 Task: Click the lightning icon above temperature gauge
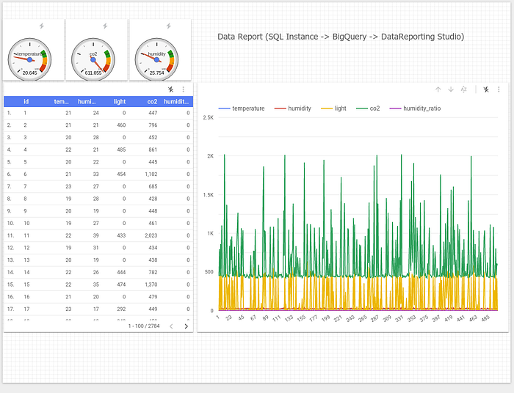point(42,26)
